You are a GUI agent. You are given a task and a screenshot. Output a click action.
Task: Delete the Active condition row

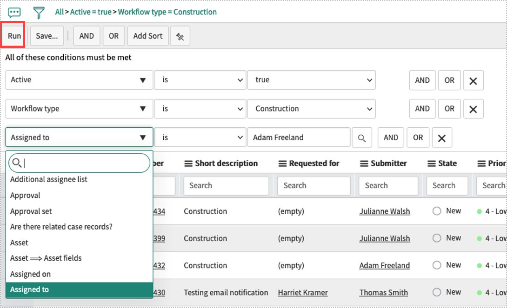[x=474, y=80]
